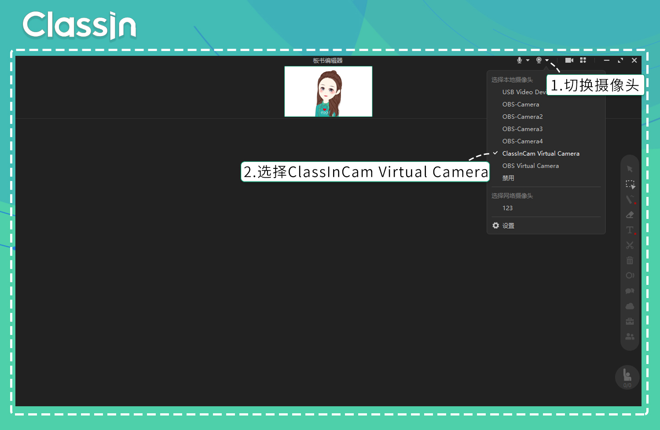Click the video camera recording icon
Screen dimensions: 660x430
click(x=569, y=60)
